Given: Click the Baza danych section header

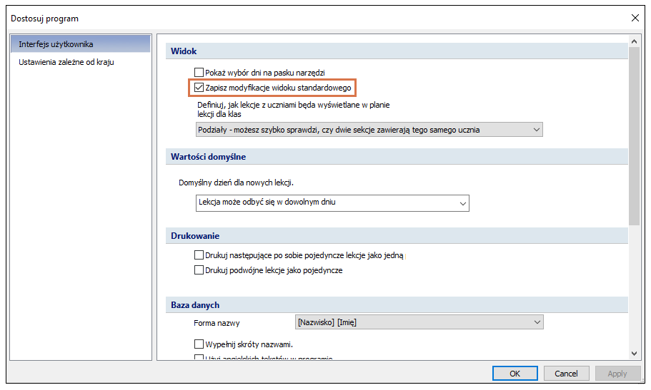Looking at the screenshot, I should coord(397,304).
